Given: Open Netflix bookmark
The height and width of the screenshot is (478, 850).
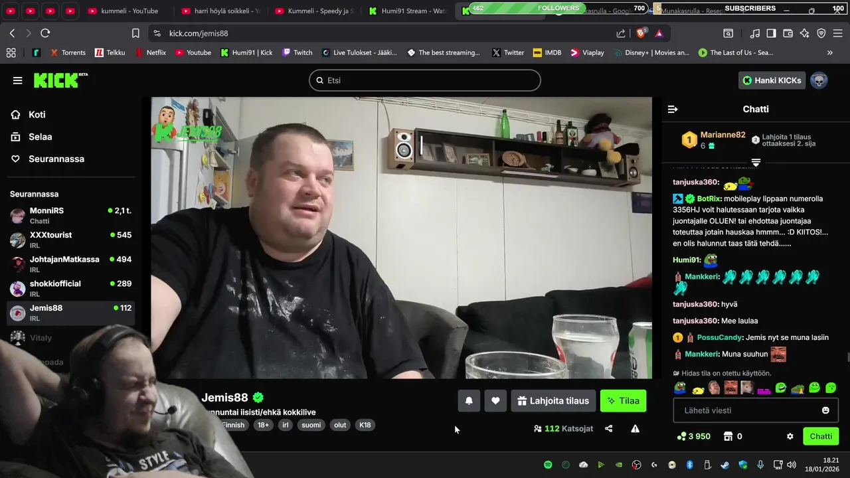Looking at the screenshot, I should [x=151, y=52].
